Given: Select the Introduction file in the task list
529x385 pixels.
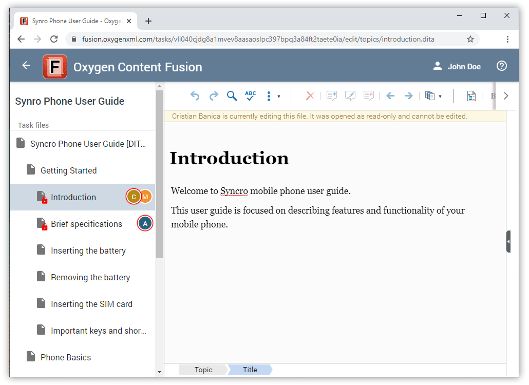Looking at the screenshot, I should [x=83, y=197].
